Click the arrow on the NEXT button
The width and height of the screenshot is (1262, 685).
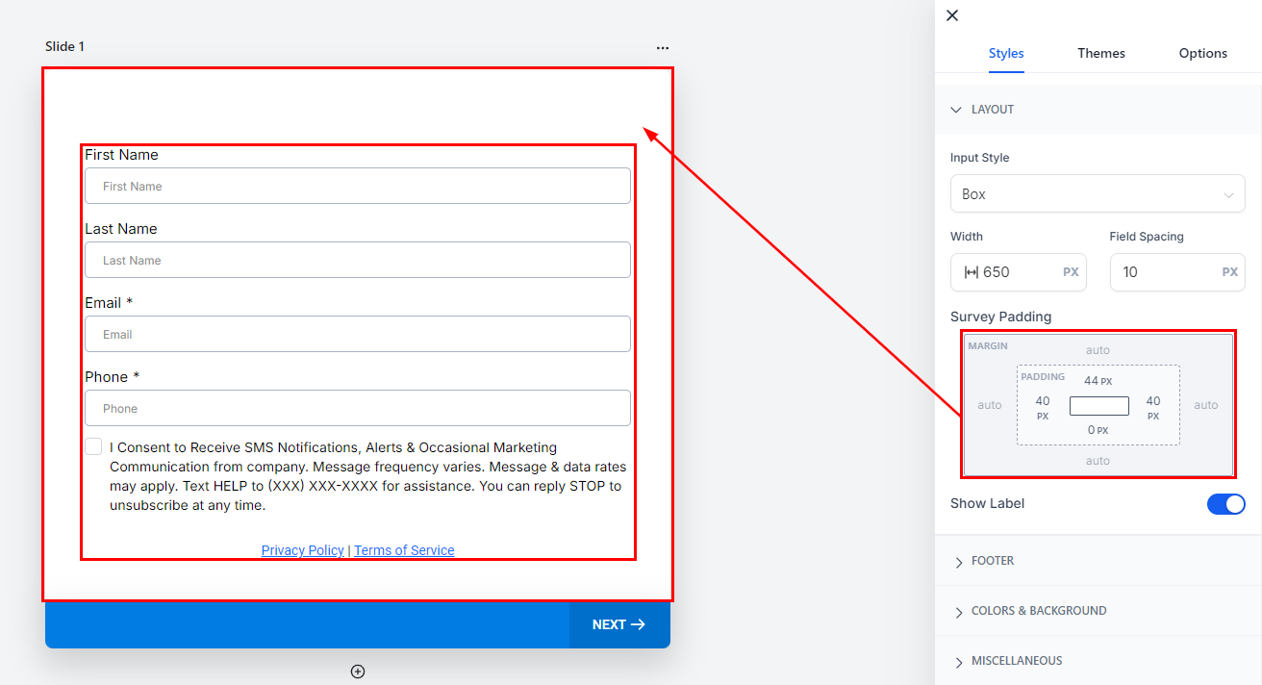[638, 624]
